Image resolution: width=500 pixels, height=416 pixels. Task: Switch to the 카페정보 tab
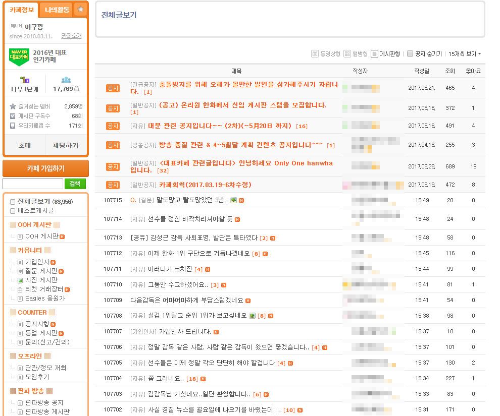tap(22, 10)
